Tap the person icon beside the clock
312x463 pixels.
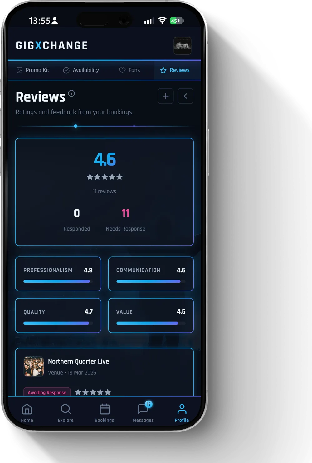[x=55, y=21]
